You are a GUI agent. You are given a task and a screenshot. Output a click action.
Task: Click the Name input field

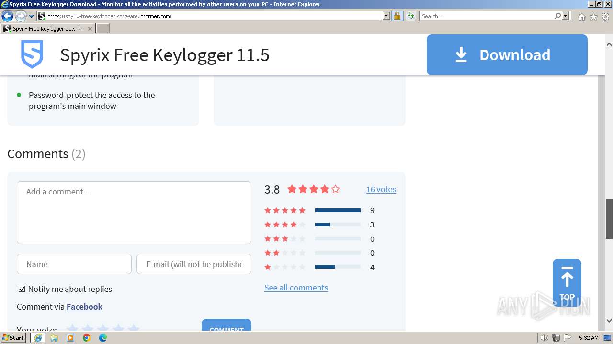(x=74, y=264)
